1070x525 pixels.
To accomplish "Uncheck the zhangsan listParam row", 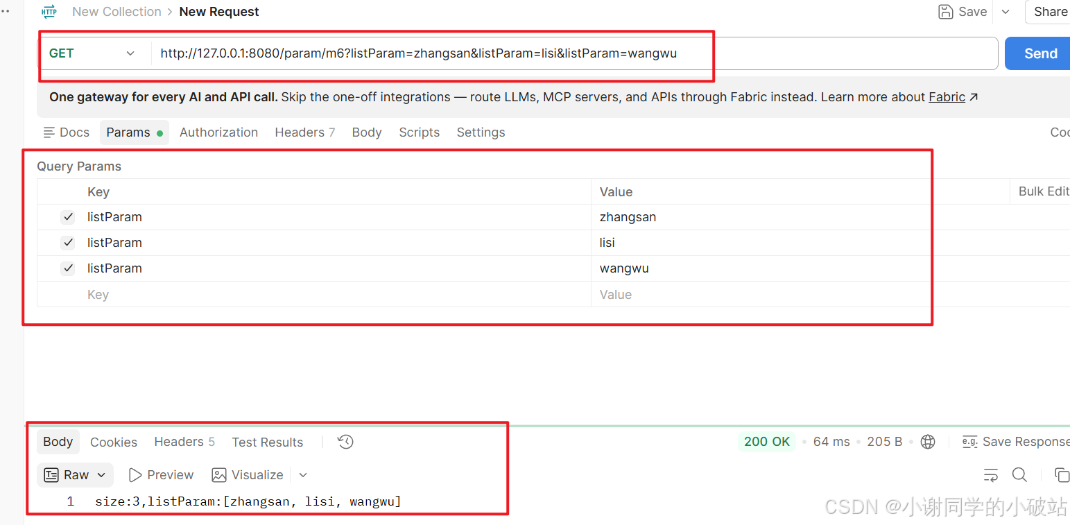I will click(68, 217).
